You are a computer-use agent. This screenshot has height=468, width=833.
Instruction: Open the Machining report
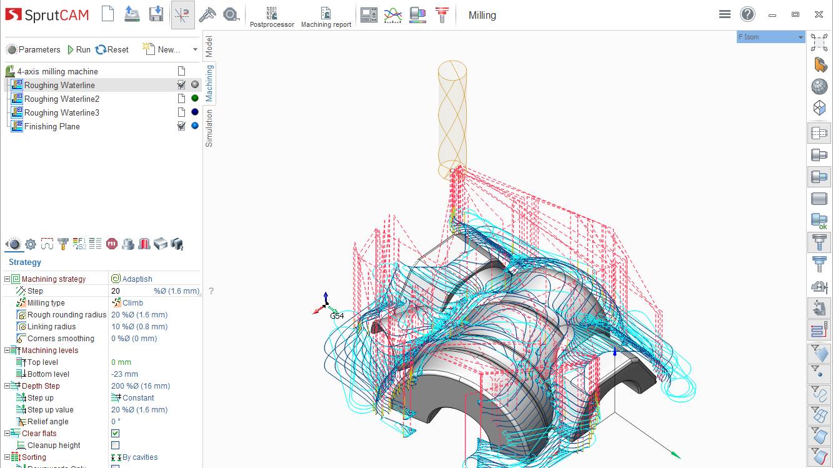326,15
